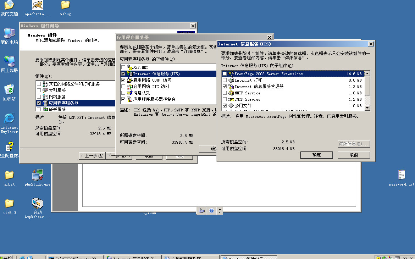Click 上一步 in Windows 组件向导
This screenshot has height=259, width=415.
92,156
